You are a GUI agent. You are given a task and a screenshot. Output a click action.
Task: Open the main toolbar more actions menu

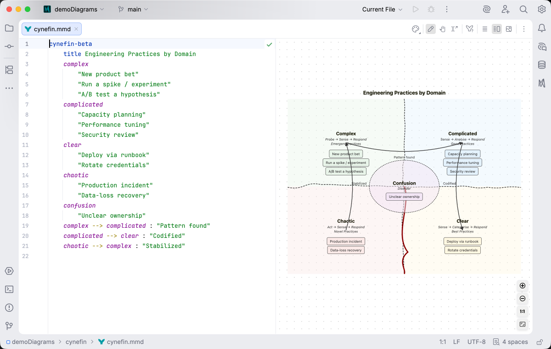click(446, 9)
